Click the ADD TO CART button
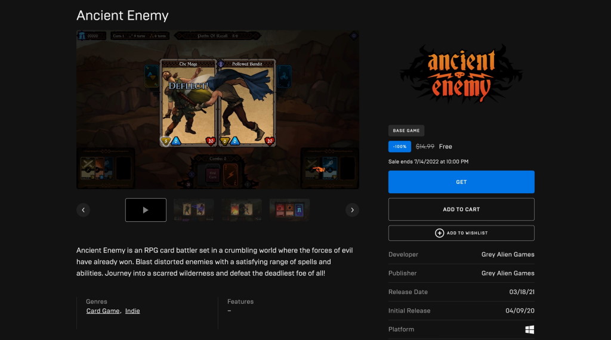 pos(461,209)
